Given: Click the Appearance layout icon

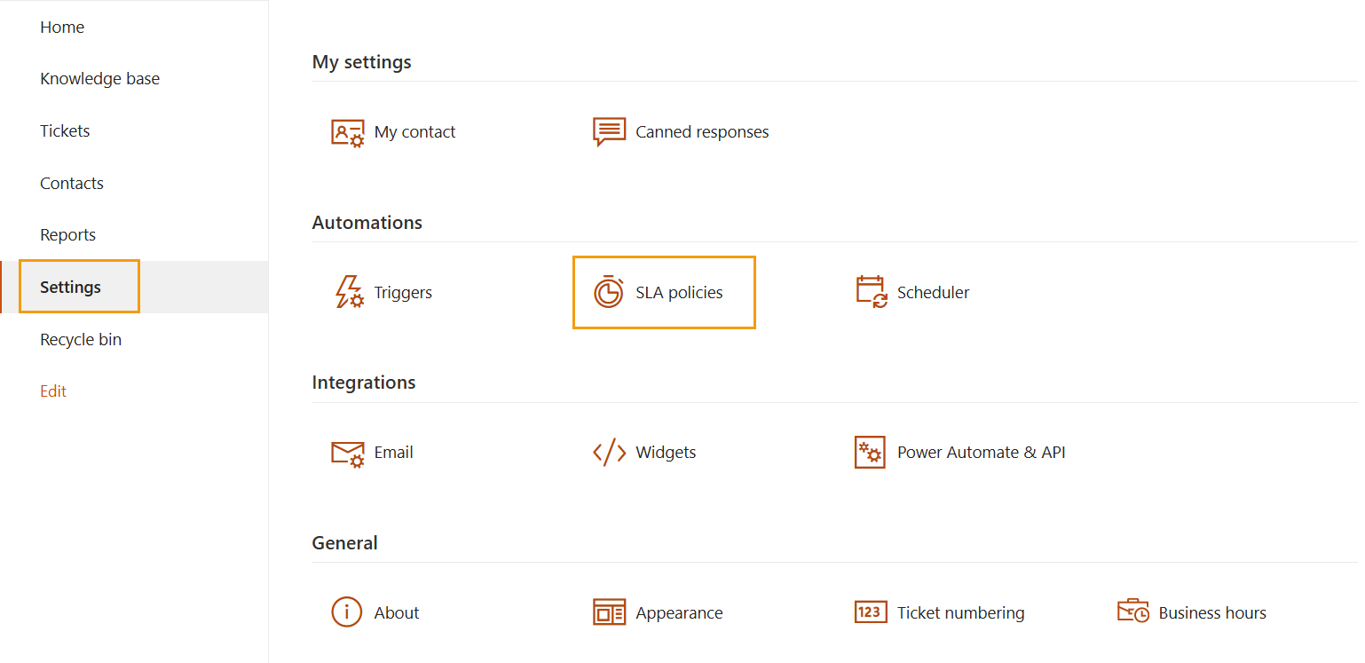Looking at the screenshot, I should [x=609, y=612].
